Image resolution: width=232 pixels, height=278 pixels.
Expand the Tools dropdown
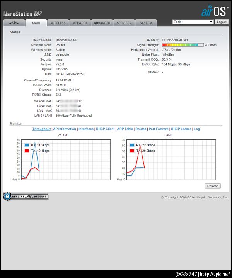[x=193, y=22]
